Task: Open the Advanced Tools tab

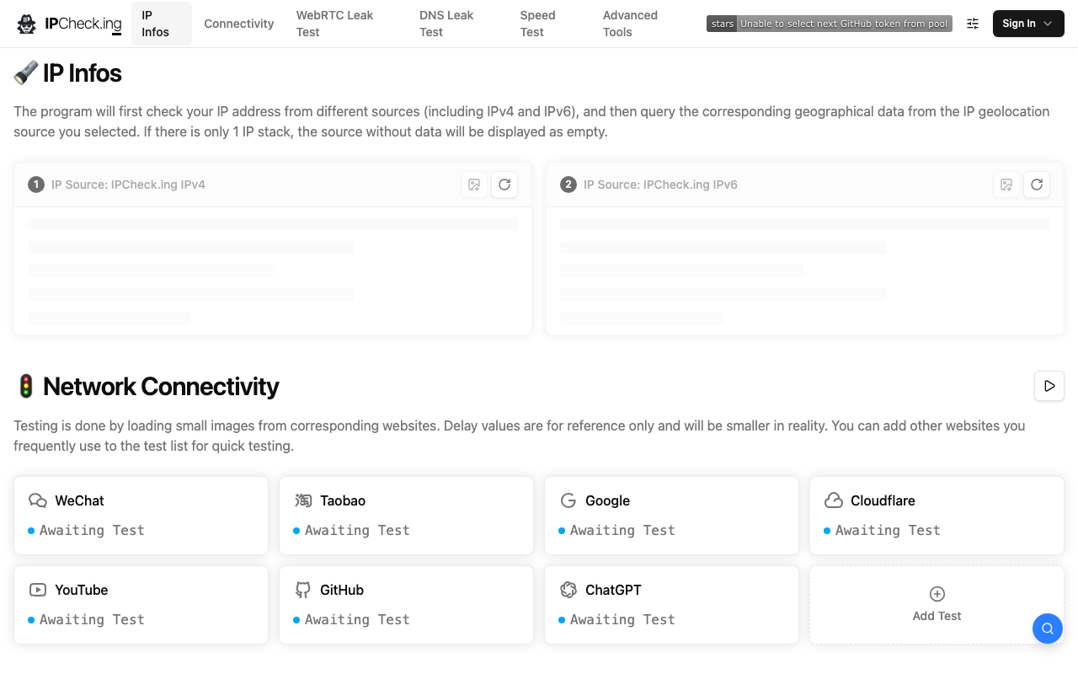Action: (643, 24)
